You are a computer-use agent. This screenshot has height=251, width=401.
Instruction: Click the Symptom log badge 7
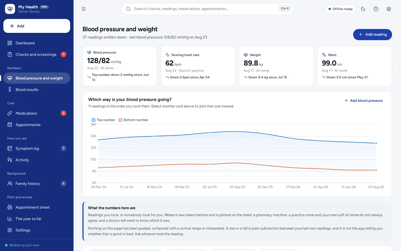64,148
